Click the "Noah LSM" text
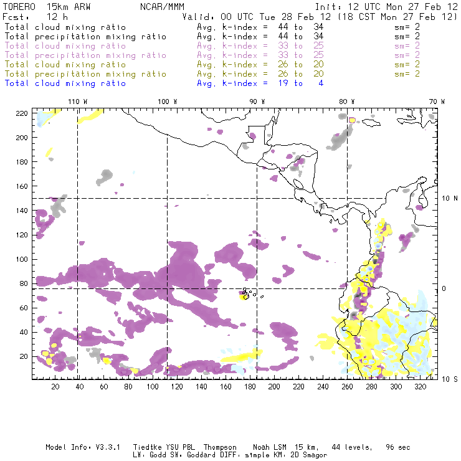461x461 pixels. 269,447
